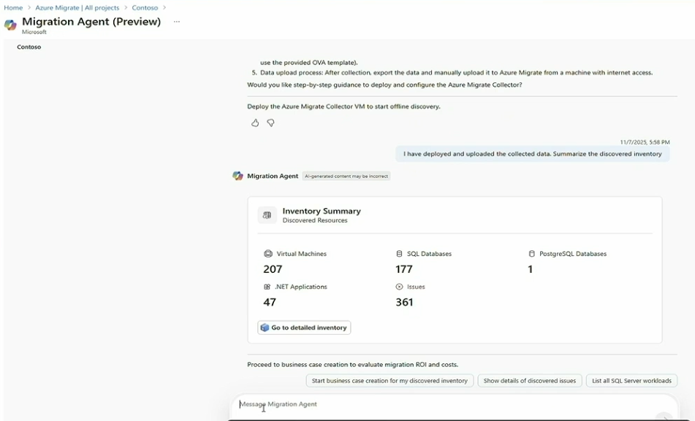The width and height of the screenshot is (695, 421).
Task: Click the Migration Agent avatar in chat
Action: click(238, 176)
